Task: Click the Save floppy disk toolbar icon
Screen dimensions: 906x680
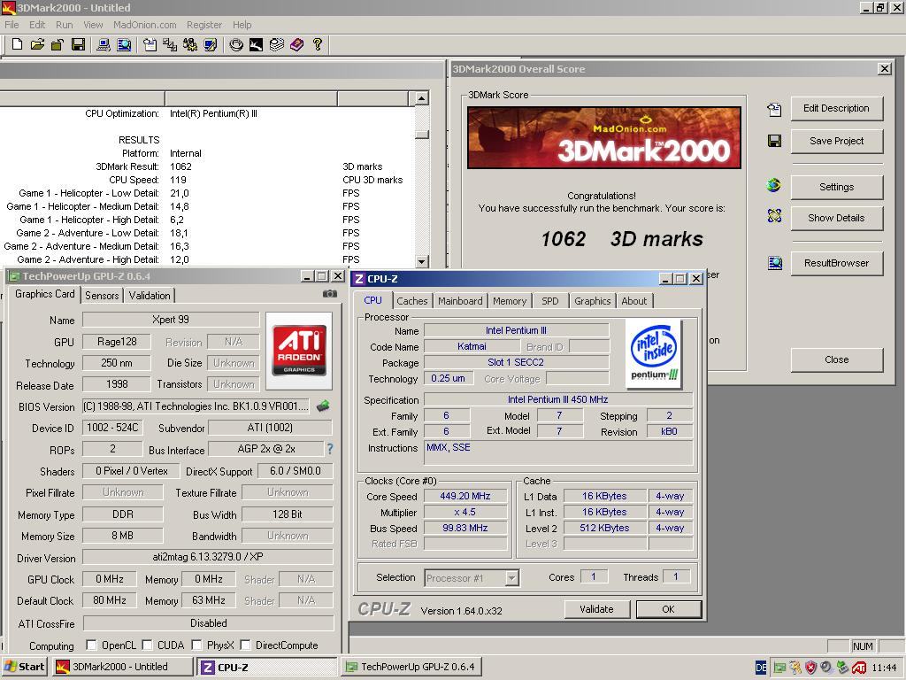Action: pos(78,44)
